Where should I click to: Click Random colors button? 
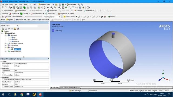click(78, 11)
